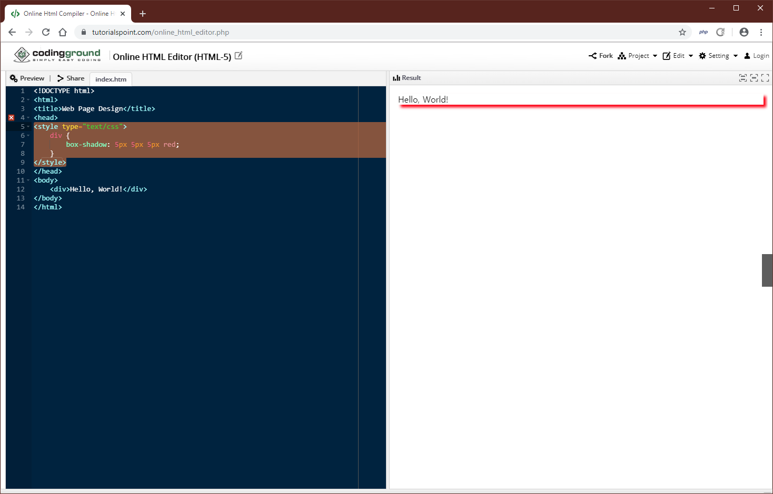This screenshot has width=773, height=494.
Task: Select the index.htm file tab
Action: coord(111,79)
